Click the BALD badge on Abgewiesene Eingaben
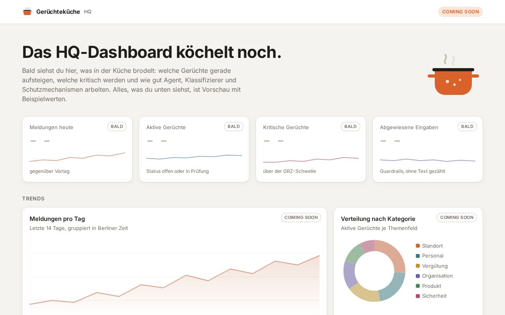Image resolution: width=505 pixels, height=315 pixels. pyautogui.click(x=467, y=126)
